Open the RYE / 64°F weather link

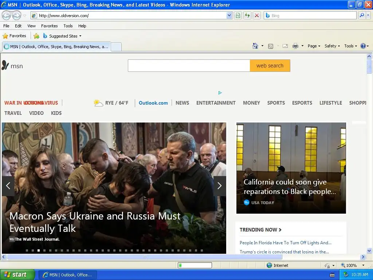click(x=117, y=103)
